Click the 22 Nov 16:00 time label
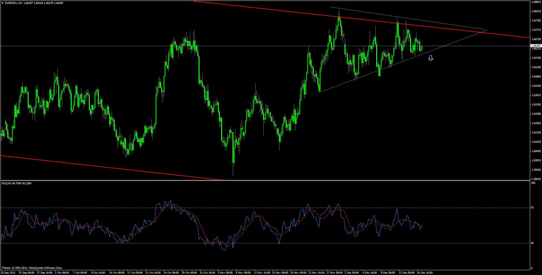 (x=316, y=273)
